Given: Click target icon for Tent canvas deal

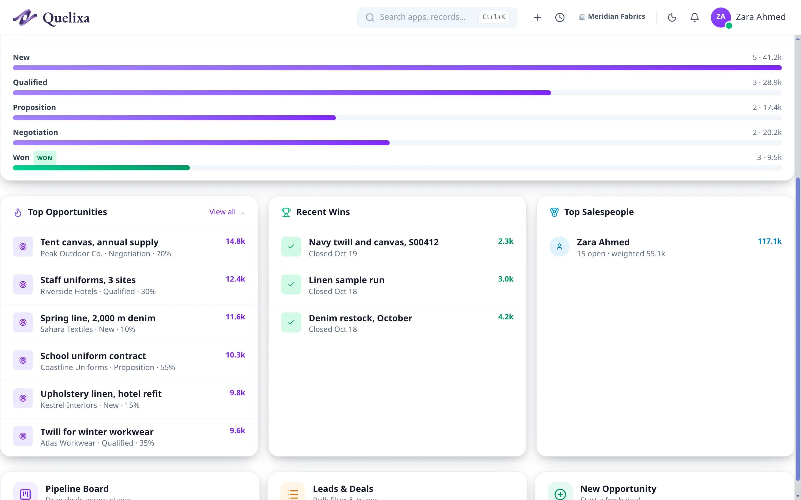Looking at the screenshot, I should point(23,246).
